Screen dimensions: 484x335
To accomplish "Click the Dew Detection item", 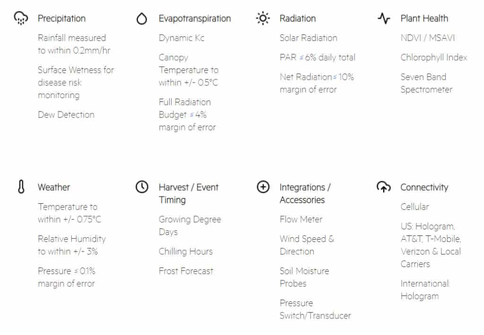I will 66,115.
